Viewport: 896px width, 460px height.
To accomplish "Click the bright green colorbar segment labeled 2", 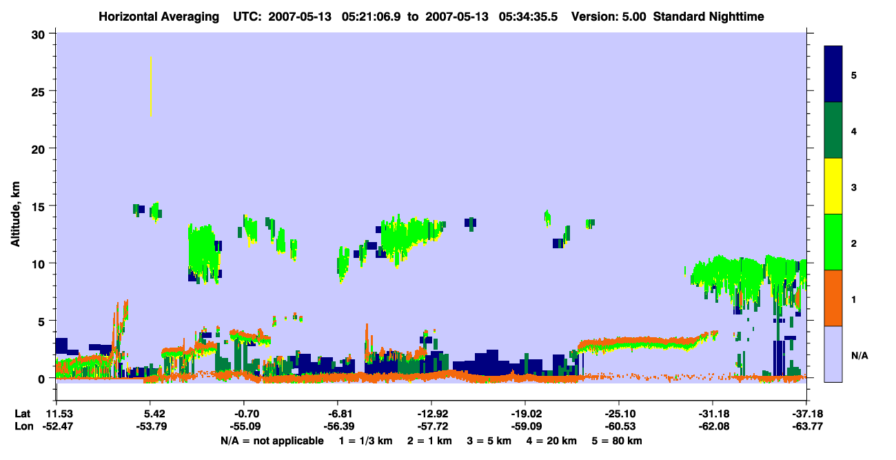I will [x=833, y=242].
